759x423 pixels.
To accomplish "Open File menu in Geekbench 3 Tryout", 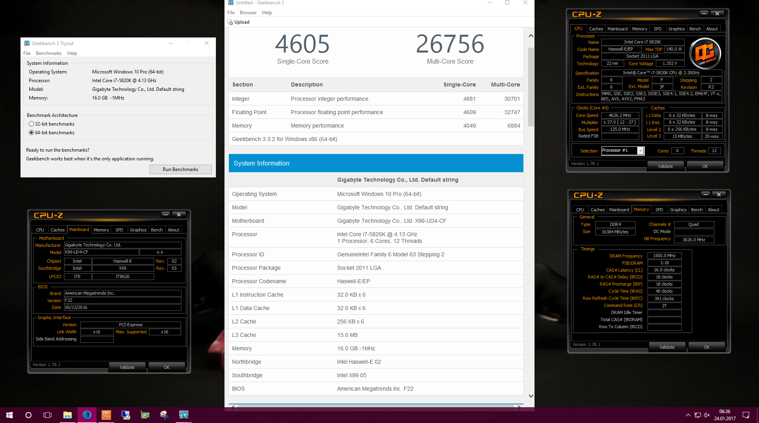I will [x=27, y=53].
